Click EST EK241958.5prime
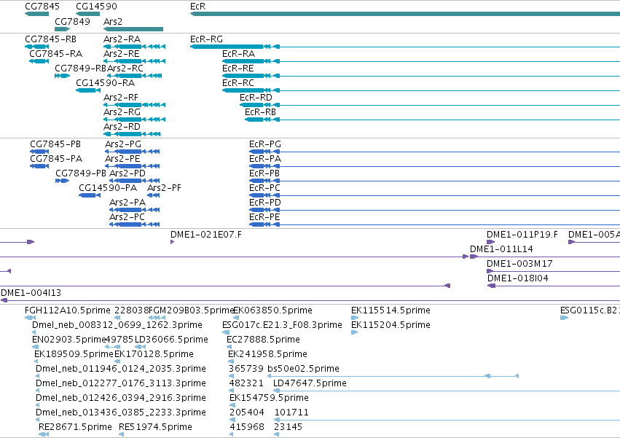The height and width of the screenshot is (438, 620). (x=267, y=354)
